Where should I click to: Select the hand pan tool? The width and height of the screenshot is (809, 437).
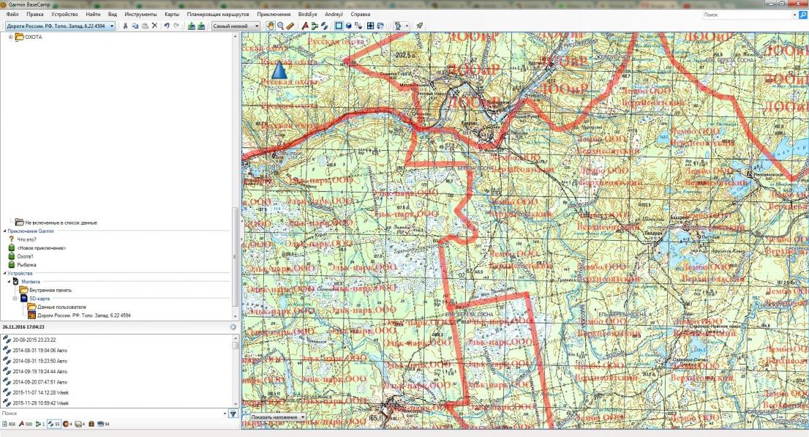coord(270,26)
